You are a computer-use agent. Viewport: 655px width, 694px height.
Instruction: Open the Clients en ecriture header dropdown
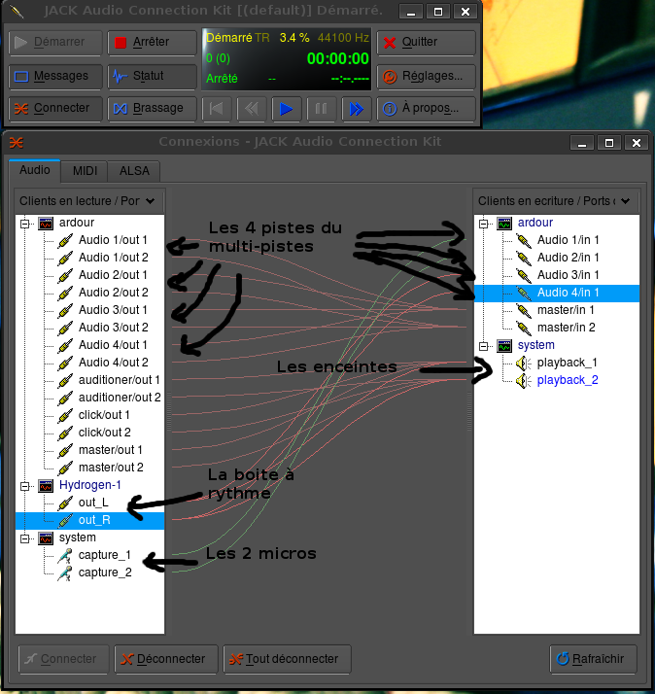(x=556, y=201)
